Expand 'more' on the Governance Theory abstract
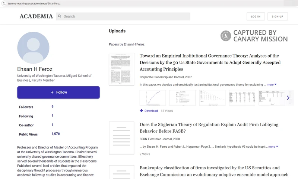 click(272, 85)
